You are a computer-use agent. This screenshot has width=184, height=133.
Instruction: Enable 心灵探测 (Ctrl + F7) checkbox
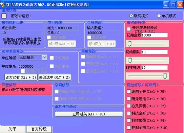[129, 106]
